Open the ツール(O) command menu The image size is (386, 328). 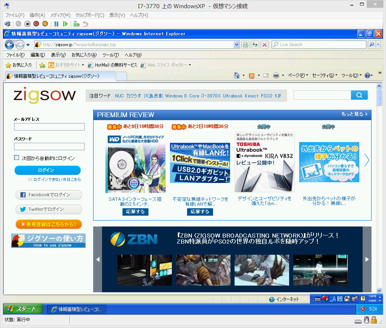pos(351,75)
